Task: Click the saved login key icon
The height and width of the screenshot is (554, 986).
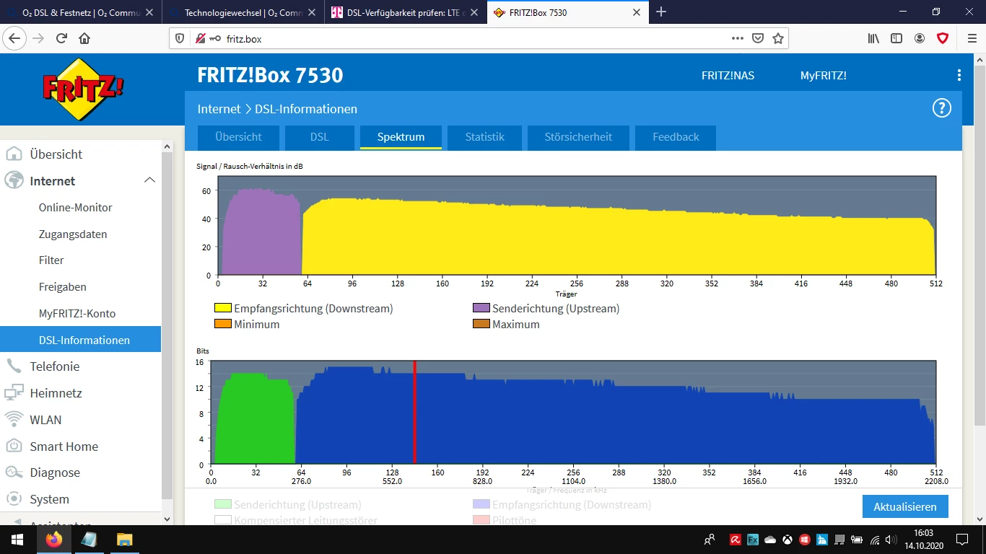Action: coord(215,39)
